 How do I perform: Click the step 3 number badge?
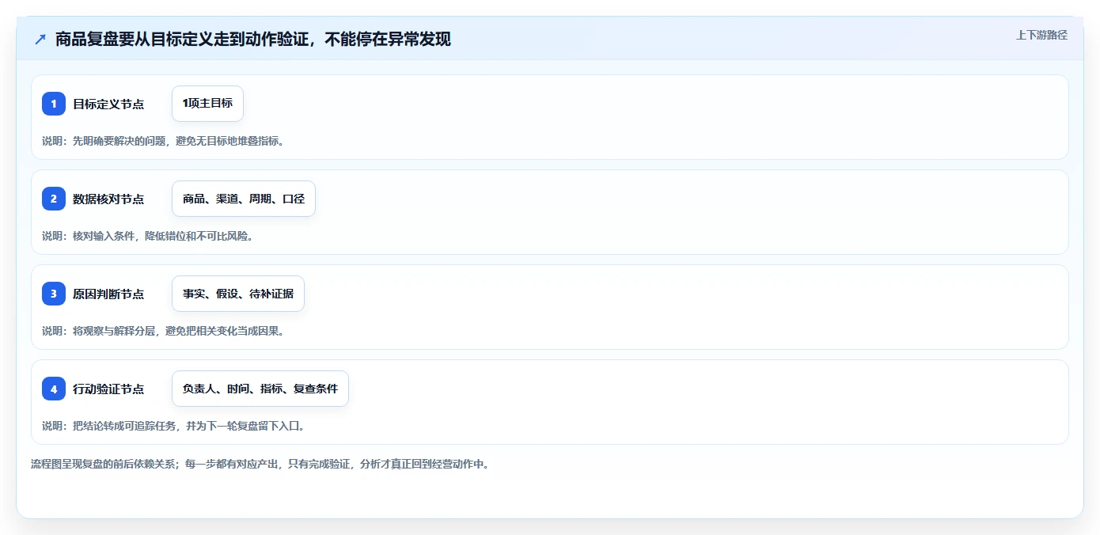(54, 294)
